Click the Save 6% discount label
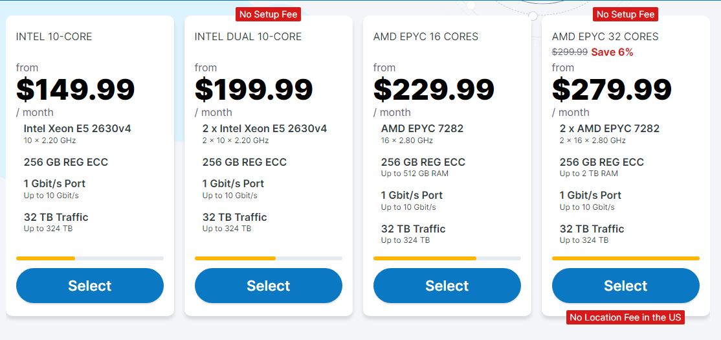 (612, 52)
